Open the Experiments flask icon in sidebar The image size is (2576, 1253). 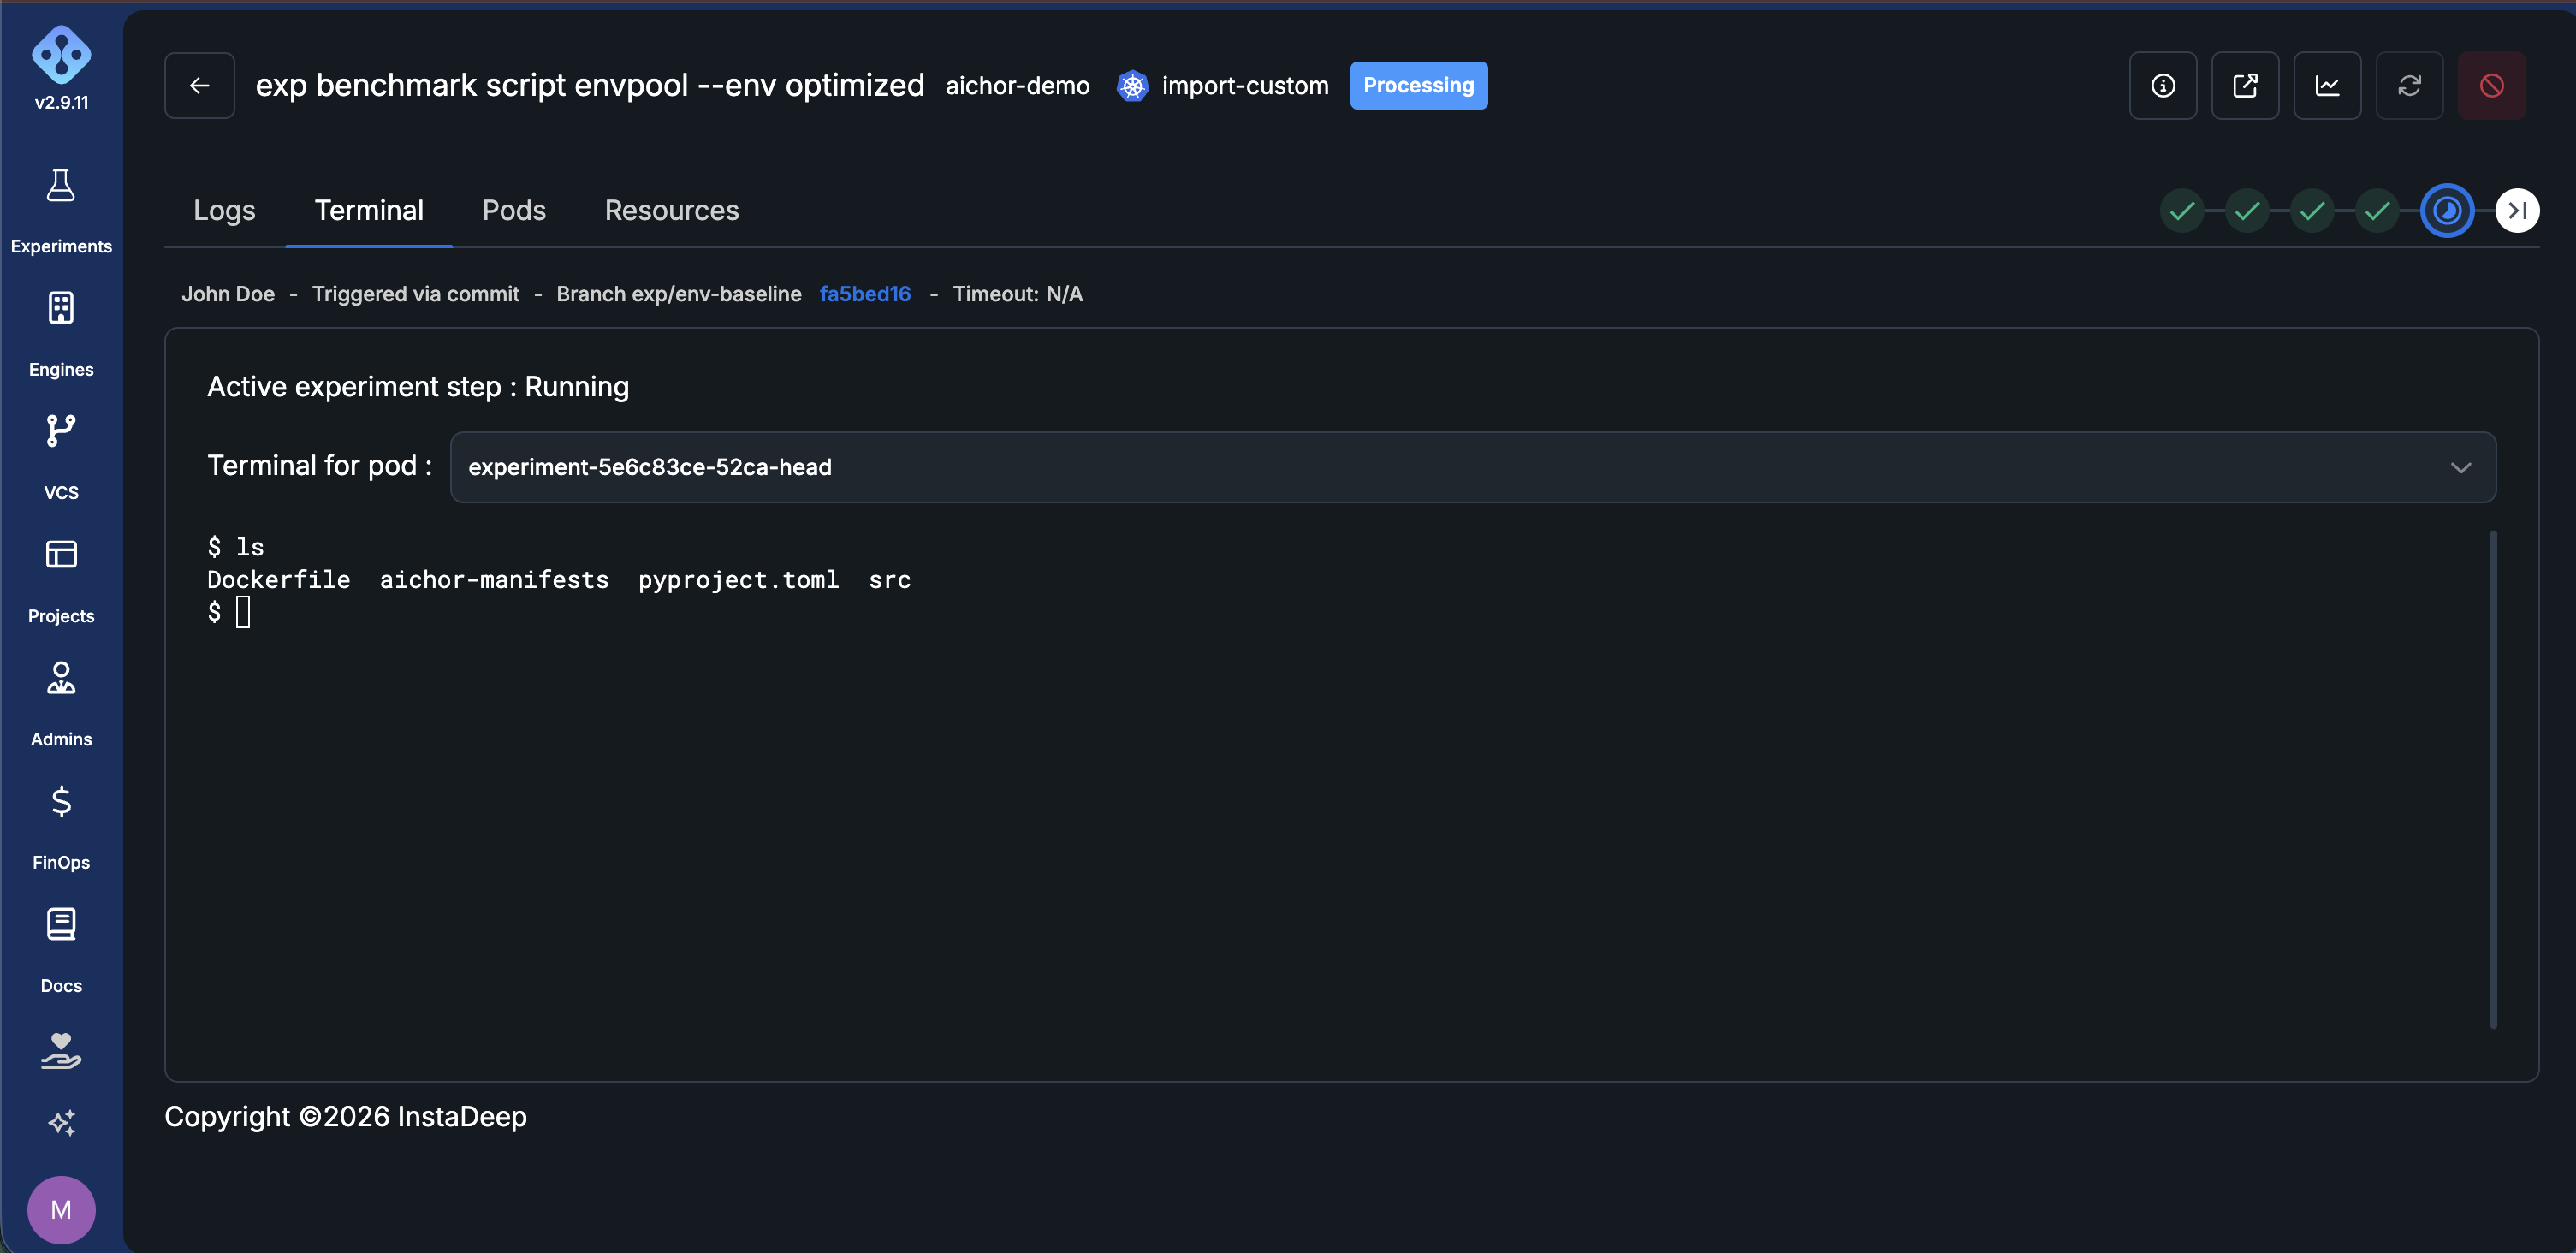coord(61,186)
